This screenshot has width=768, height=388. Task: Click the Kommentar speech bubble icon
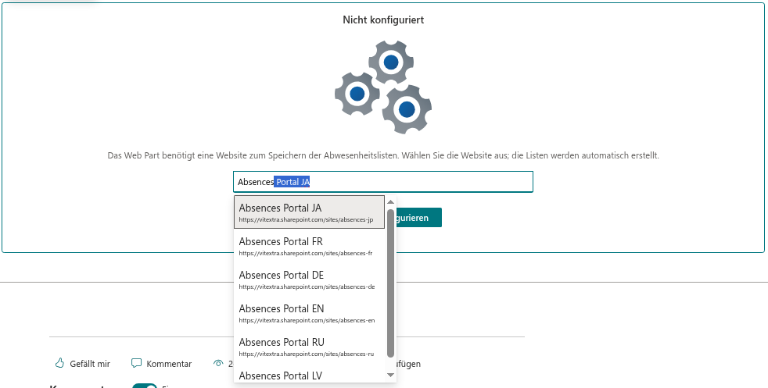[x=137, y=363]
